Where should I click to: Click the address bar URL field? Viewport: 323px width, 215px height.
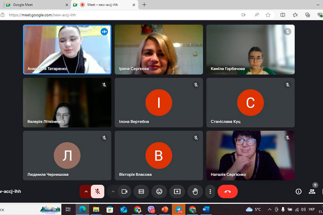click(x=123, y=15)
